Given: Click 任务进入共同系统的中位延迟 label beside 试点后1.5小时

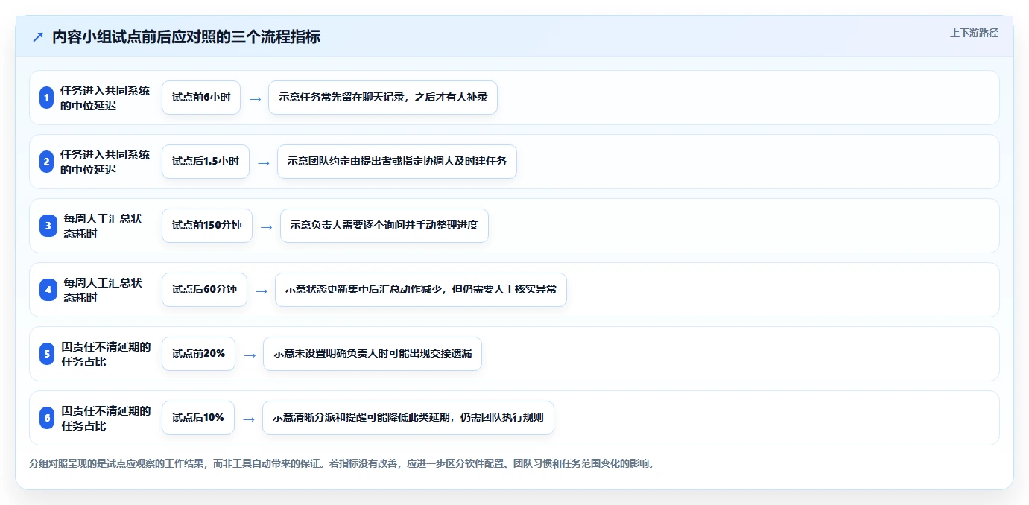Looking at the screenshot, I should click(x=105, y=162).
